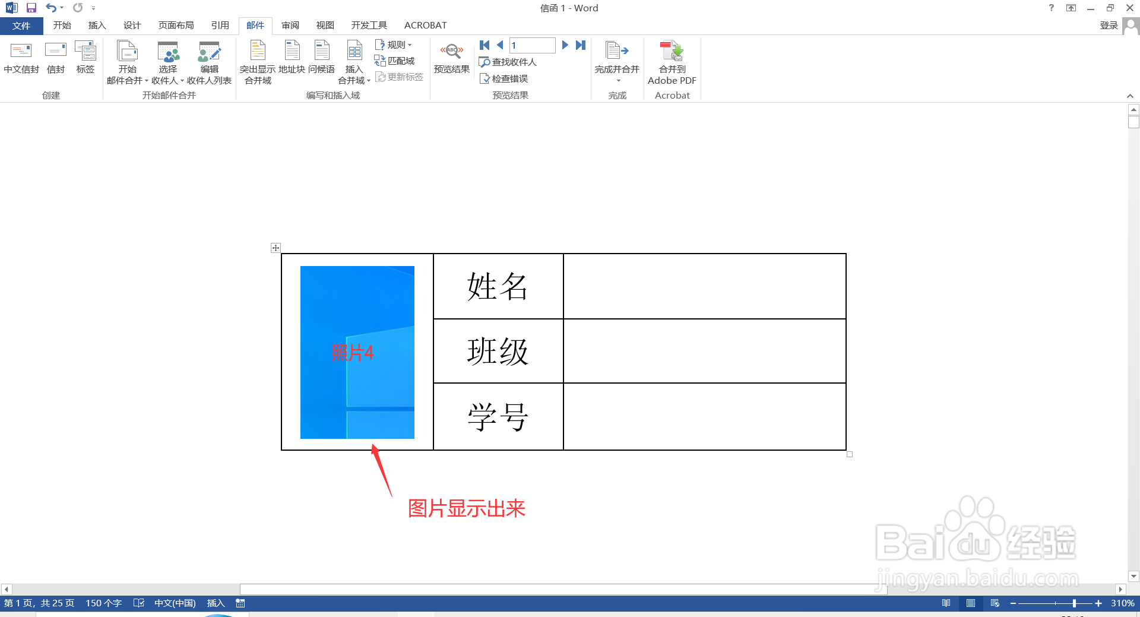Open the 标签 (Labels) tool
This screenshot has height=617, width=1140.
pos(85,59)
